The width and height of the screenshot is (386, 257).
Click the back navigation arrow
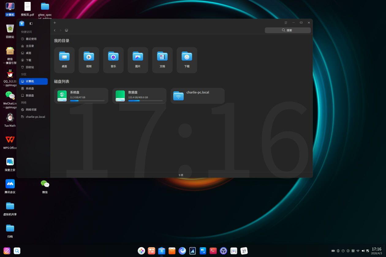[55, 30]
